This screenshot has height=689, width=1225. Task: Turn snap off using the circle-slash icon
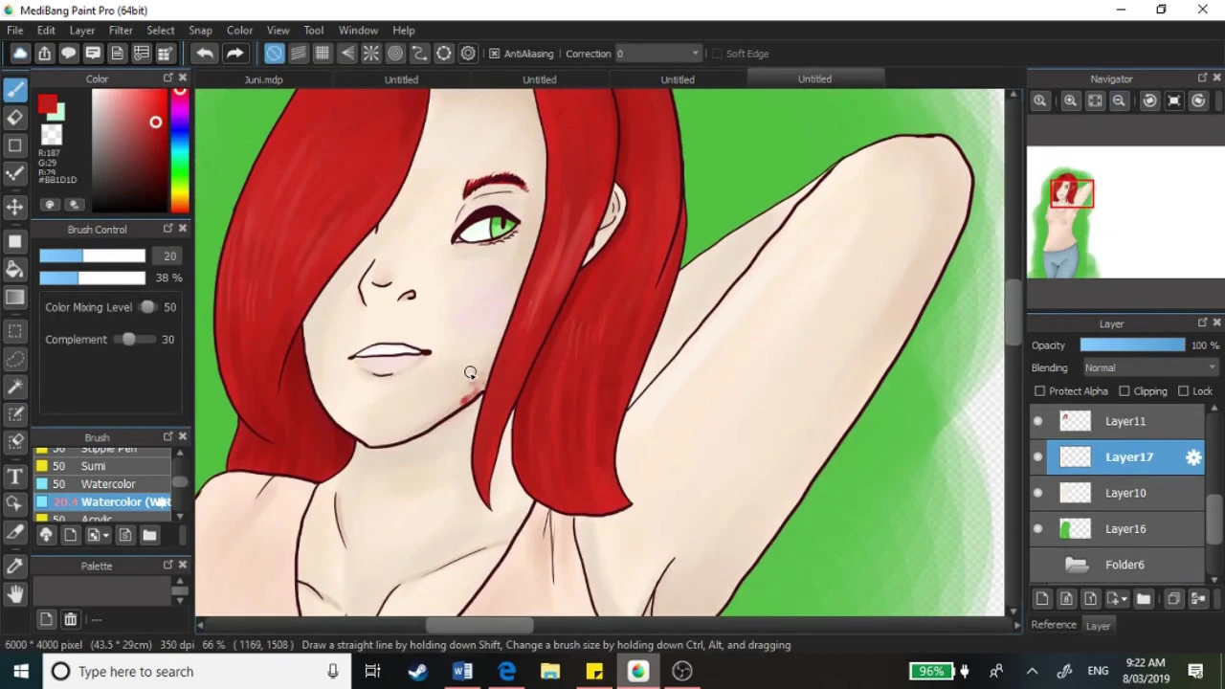[274, 54]
